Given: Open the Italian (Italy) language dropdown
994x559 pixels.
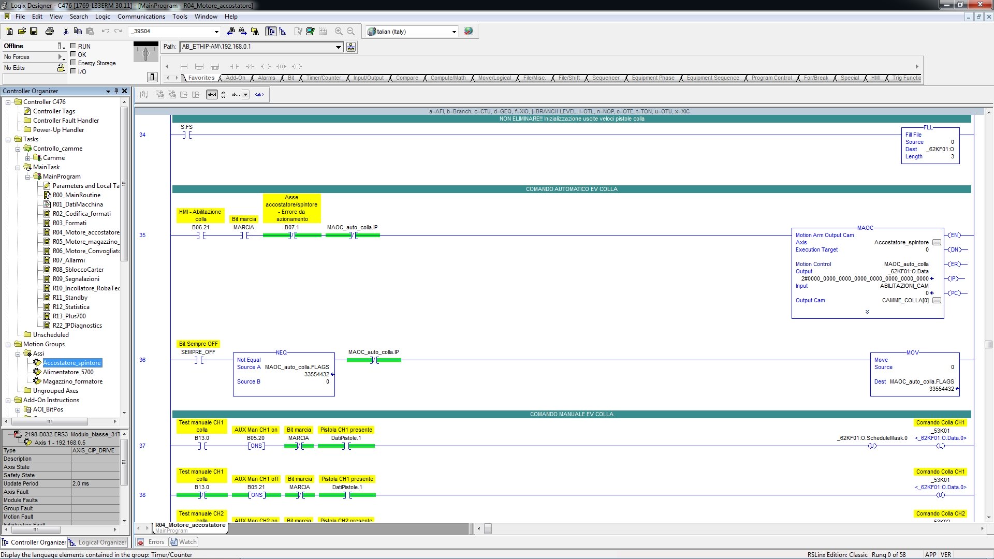Looking at the screenshot, I should (454, 32).
